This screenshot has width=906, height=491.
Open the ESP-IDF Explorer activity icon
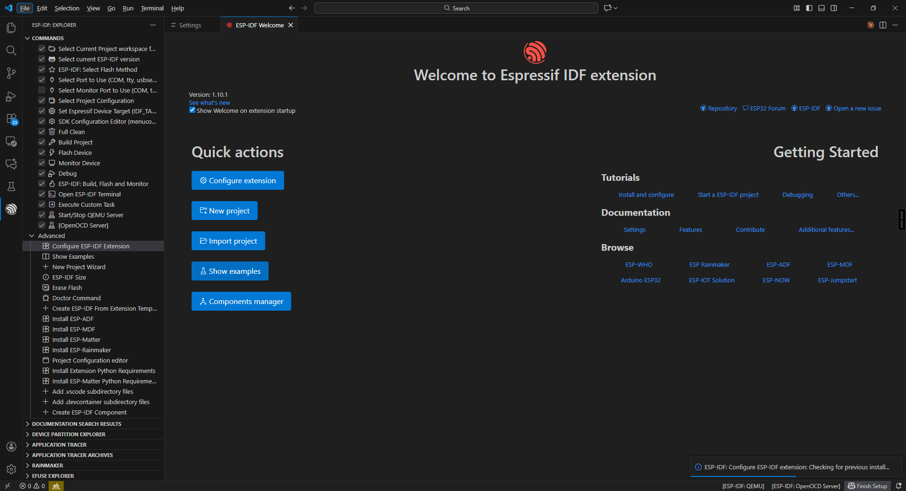point(11,209)
